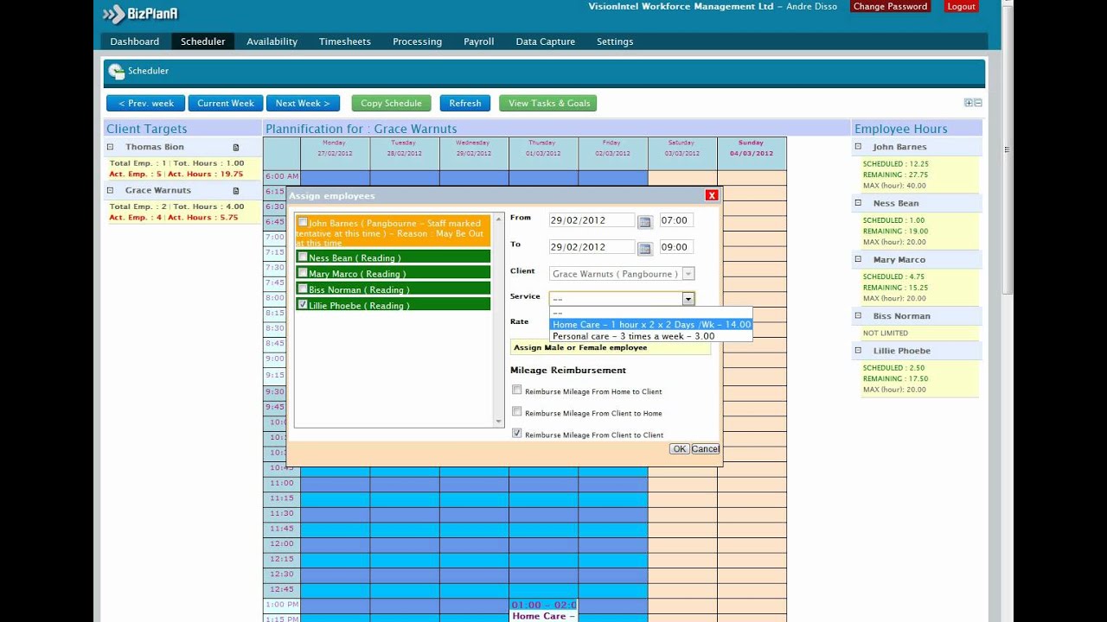Screen dimensions: 1107x622
Task: Tick the Mary Marco employee checkbox
Action: (x=303, y=272)
